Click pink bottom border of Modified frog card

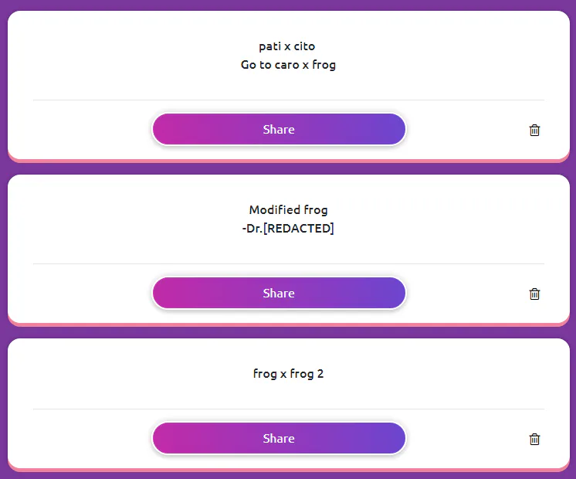288,324
